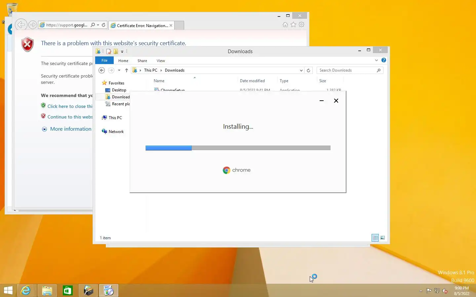The width and height of the screenshot is (476, 297).
Task: Open the Share ribbon tab
Action: point(142,61)
